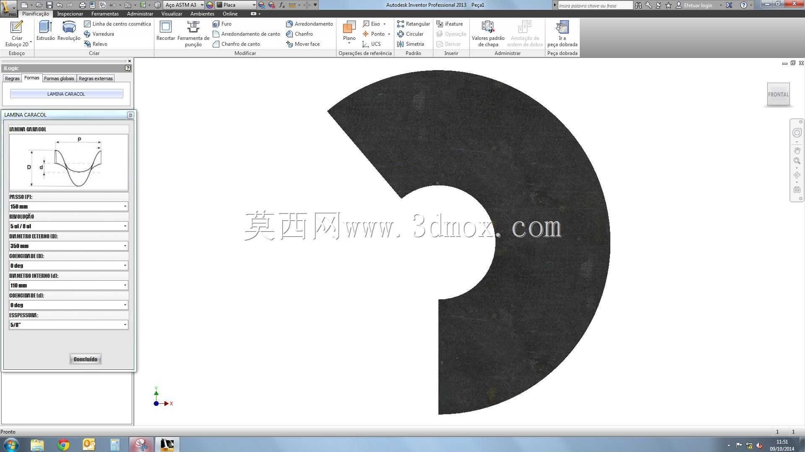Click Linha de centro cosmética
This screenshot has height=452, width=805.
[x=117, y=24]
